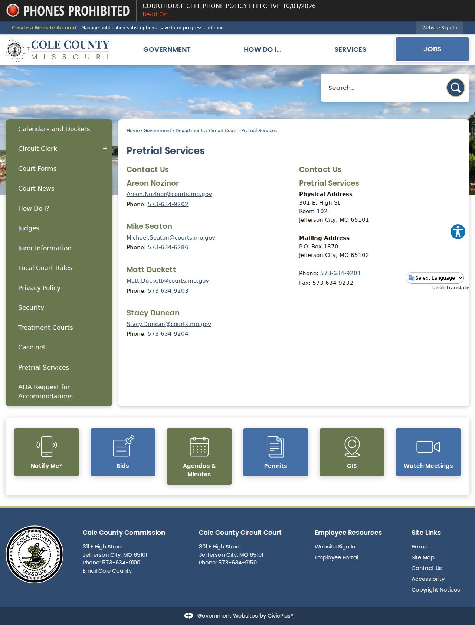475x625 pixels.
Task: Expand the Circuit Clerk submenu plus sign
Action: (105, 148)
